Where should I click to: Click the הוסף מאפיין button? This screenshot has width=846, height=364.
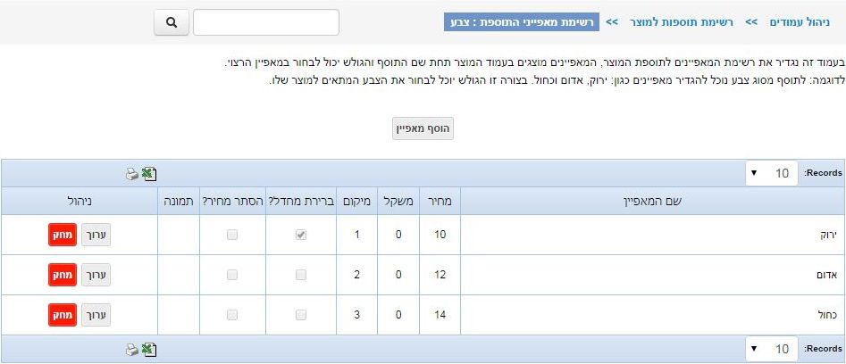(x=423, y=129)
